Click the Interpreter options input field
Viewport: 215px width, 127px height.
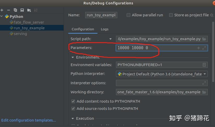(162, 83)
